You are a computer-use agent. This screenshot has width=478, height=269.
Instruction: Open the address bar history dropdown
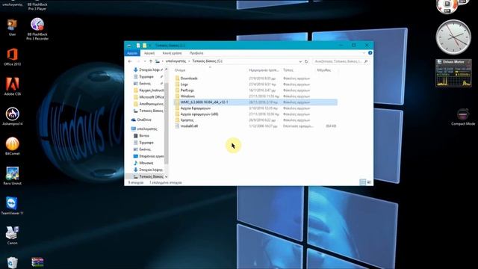(300, 61)
